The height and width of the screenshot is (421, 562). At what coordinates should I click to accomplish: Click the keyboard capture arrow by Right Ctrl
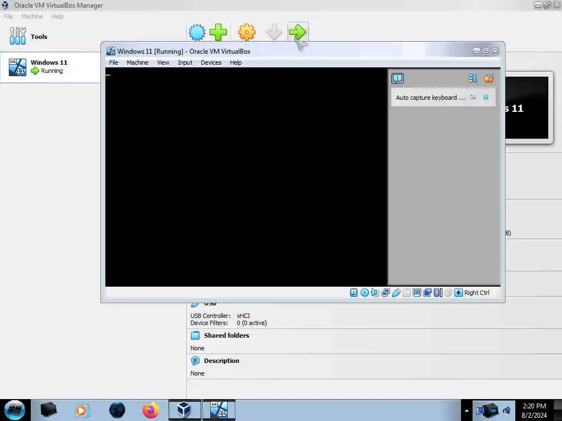tap(458, 293)
